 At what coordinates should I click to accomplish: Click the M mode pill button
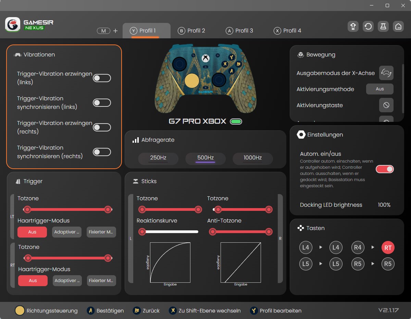(103, 31)
